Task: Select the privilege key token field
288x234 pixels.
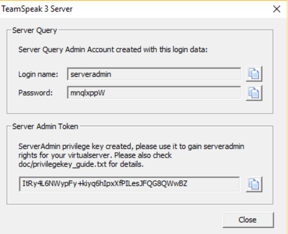Action: (129, 184)
